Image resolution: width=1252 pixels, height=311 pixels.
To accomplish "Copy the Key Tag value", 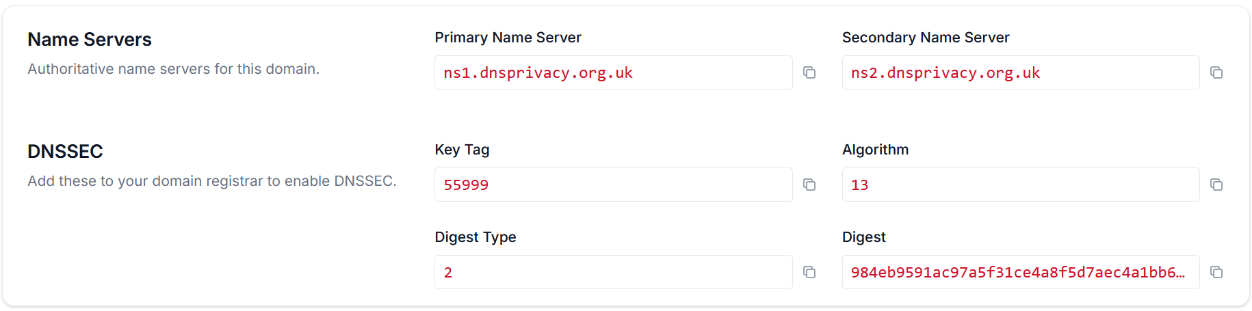I will click(x=809, y=185).
